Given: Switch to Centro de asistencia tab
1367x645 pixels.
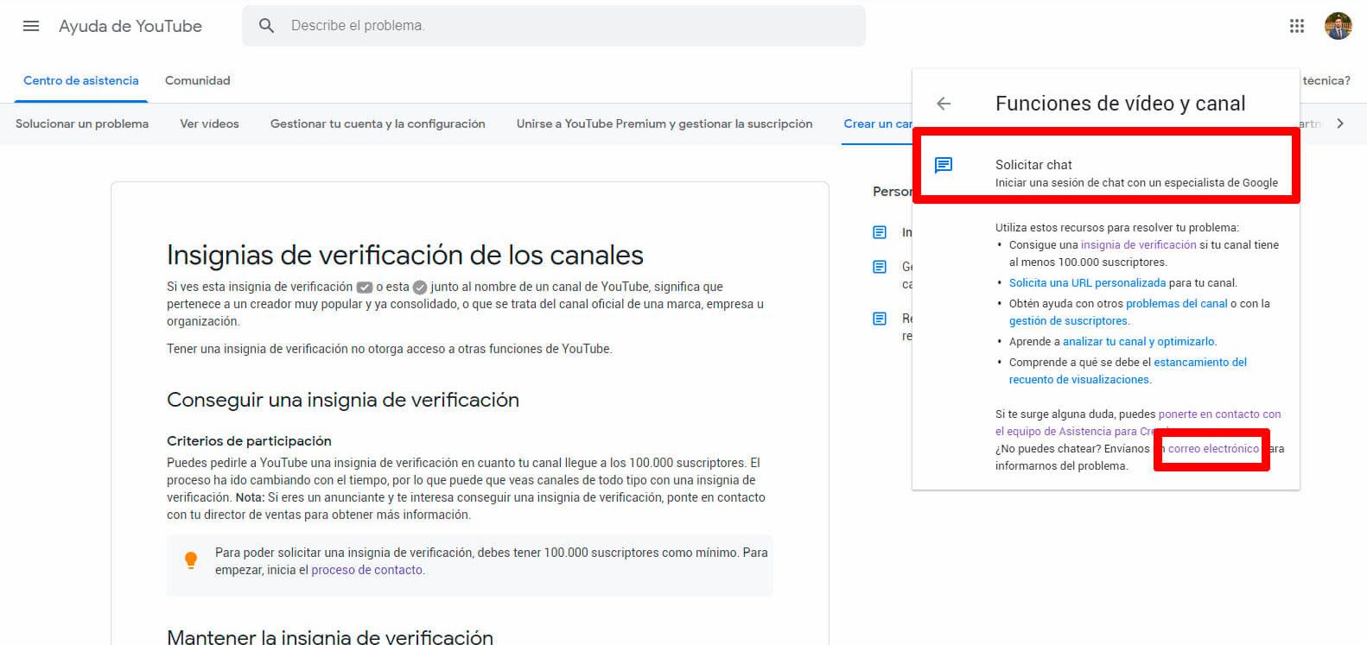Looking at the screenshot, I should click(81, 80).
